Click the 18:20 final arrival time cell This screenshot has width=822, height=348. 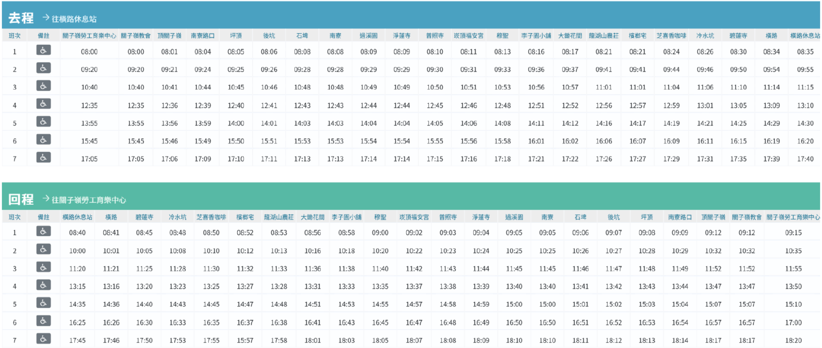coord(793,340)
